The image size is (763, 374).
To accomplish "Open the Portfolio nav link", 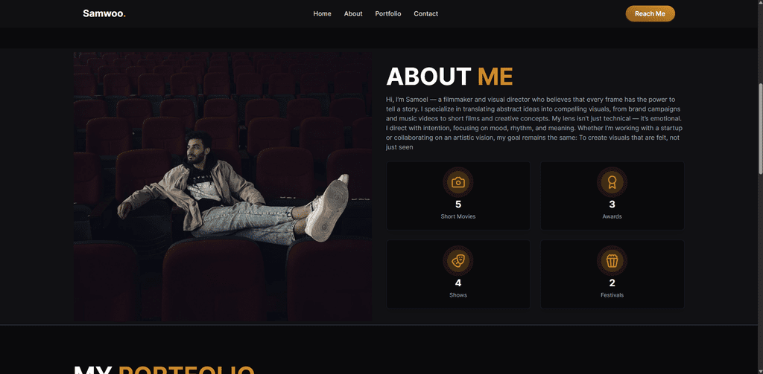I will pyautogui.click(x=387, y=13).
